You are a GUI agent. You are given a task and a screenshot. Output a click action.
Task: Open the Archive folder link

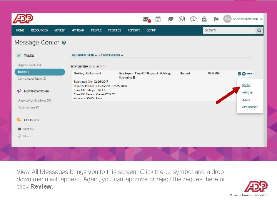tap(28, 129)
